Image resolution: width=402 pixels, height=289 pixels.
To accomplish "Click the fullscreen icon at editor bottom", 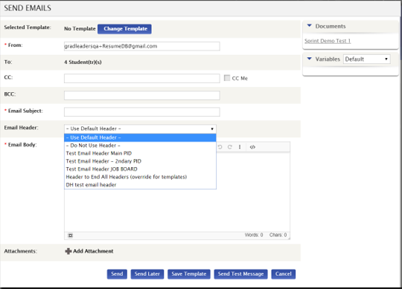I will (70, 236).
